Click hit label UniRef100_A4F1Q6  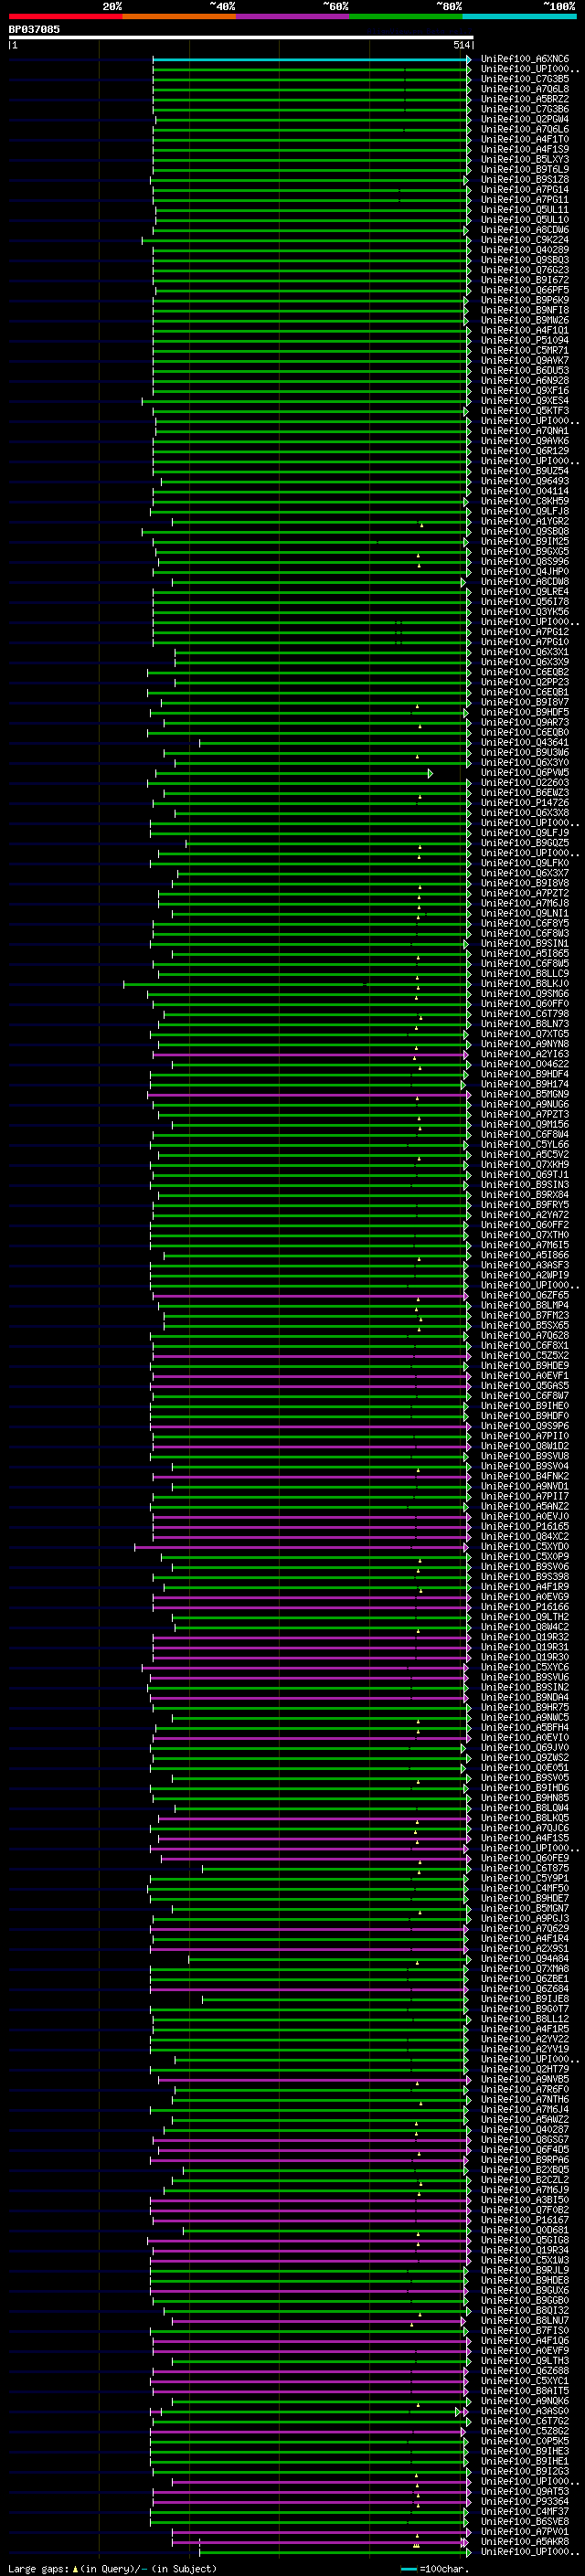pos(524,2340)
